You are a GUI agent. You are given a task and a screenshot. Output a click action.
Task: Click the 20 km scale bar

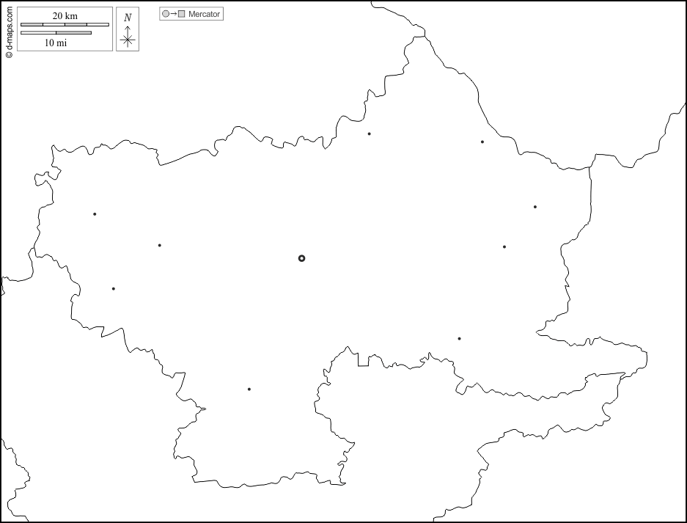[x=65, y=24]
